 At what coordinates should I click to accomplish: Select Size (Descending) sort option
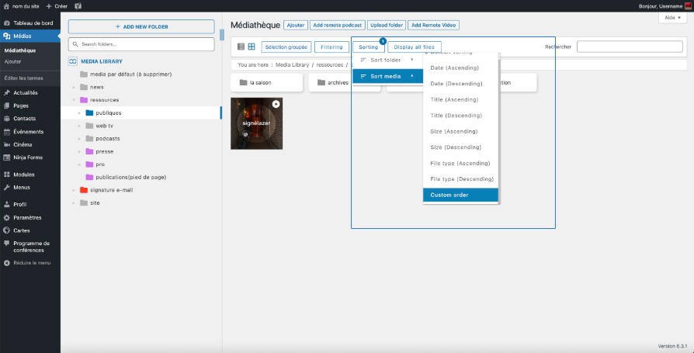click(457, 147)
